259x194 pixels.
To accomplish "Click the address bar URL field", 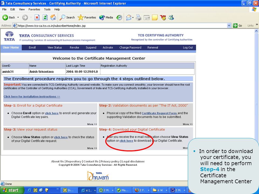I will click(x=122, y=26).
